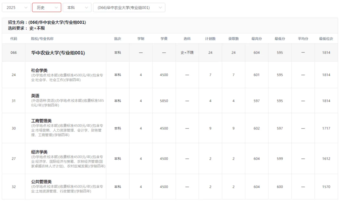The image size is (343, 201).
Task: Click code 066 in the first row
Action: coord(14,52)
